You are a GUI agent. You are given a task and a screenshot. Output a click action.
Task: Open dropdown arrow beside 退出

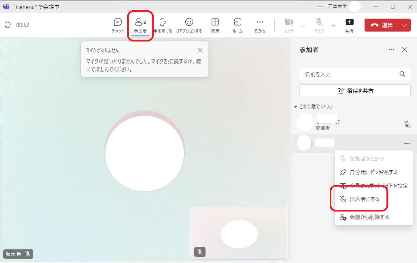(x=404, y=25)
